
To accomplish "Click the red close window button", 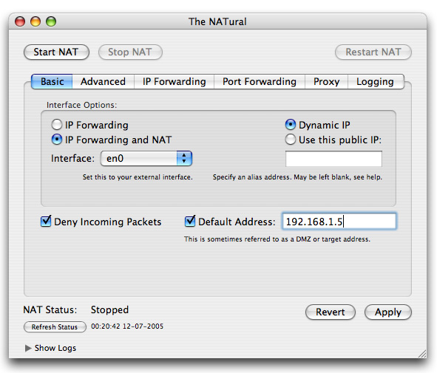I will point(20,21).
